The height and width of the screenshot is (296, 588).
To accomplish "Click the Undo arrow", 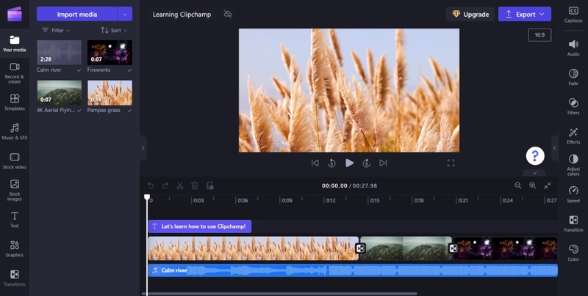I will (x=151, y=185).
